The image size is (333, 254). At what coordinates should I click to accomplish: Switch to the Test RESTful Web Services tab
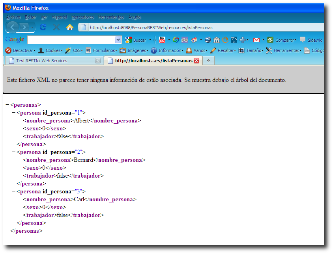[x=54, y=61]
